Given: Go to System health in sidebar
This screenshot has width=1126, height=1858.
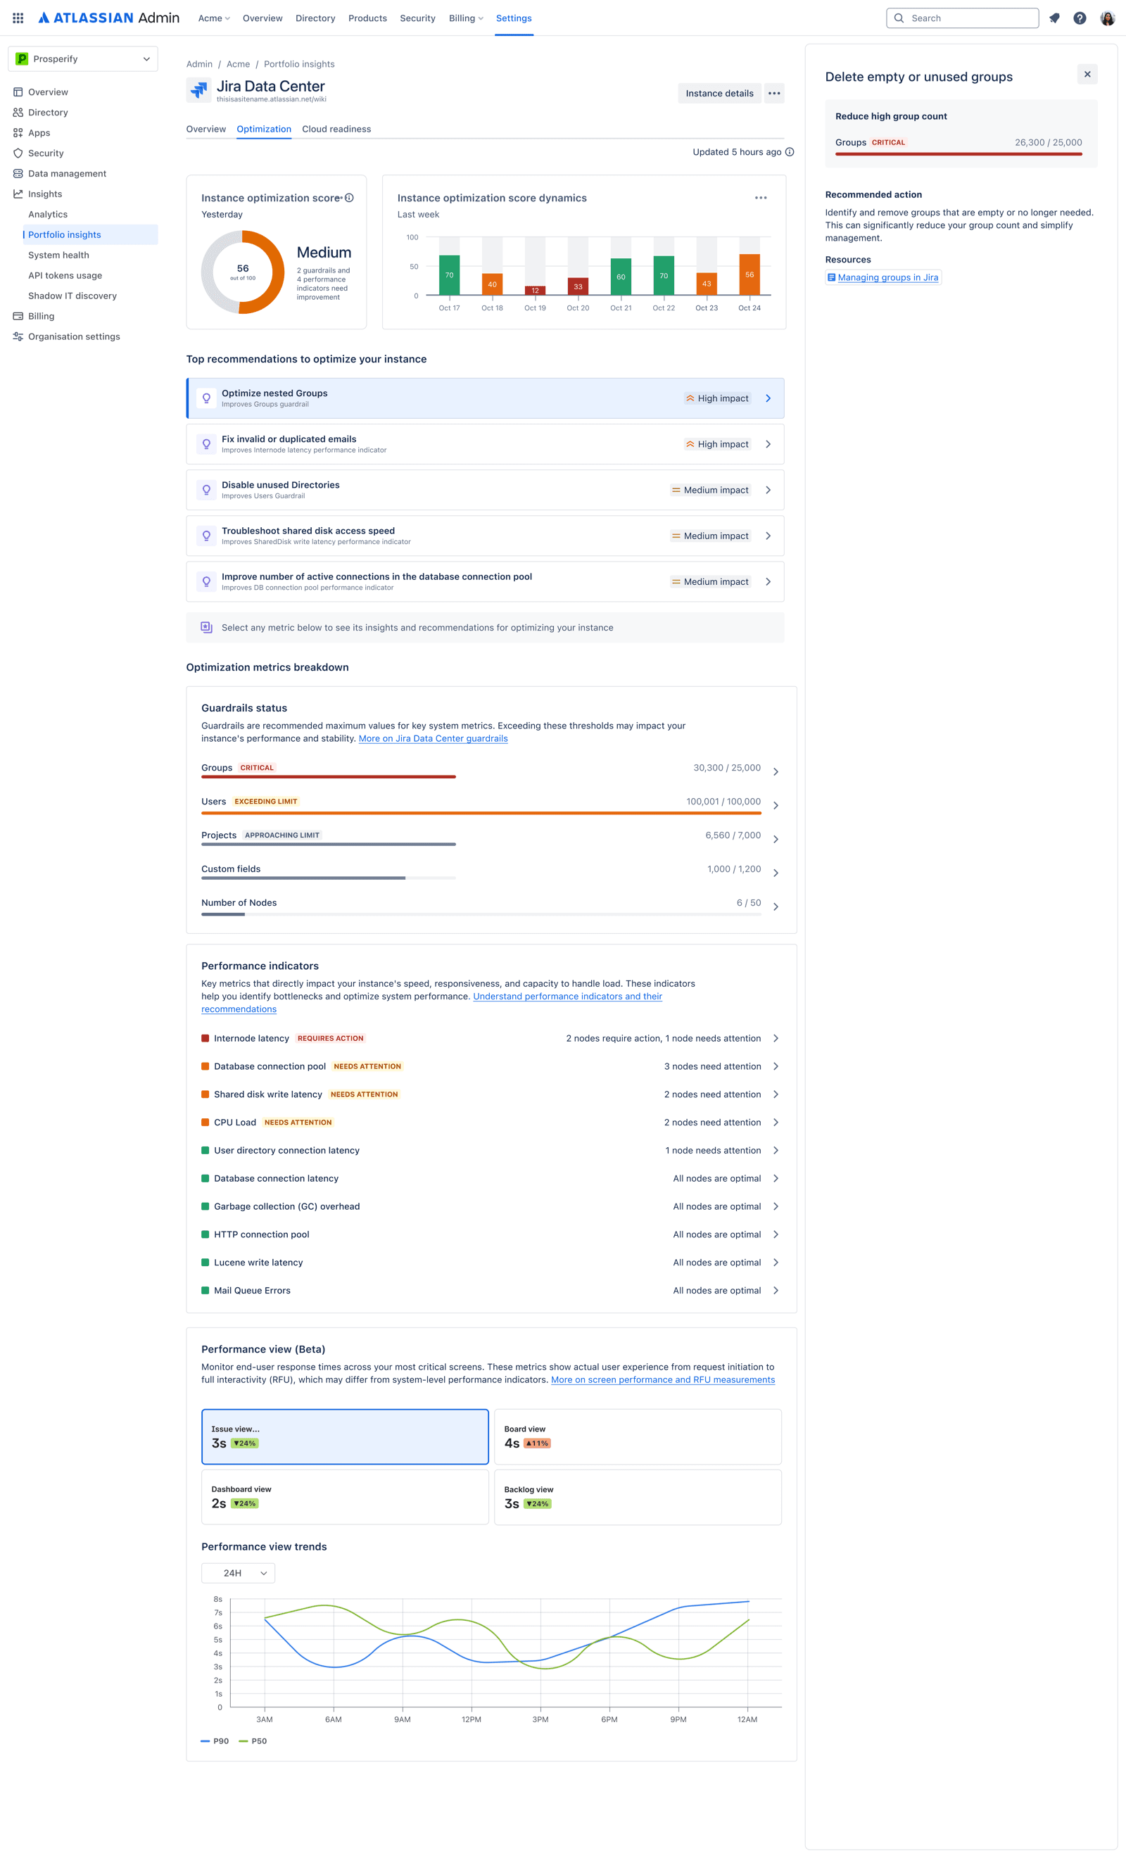Looking at the screenshot, I should [x=59, y=255].
